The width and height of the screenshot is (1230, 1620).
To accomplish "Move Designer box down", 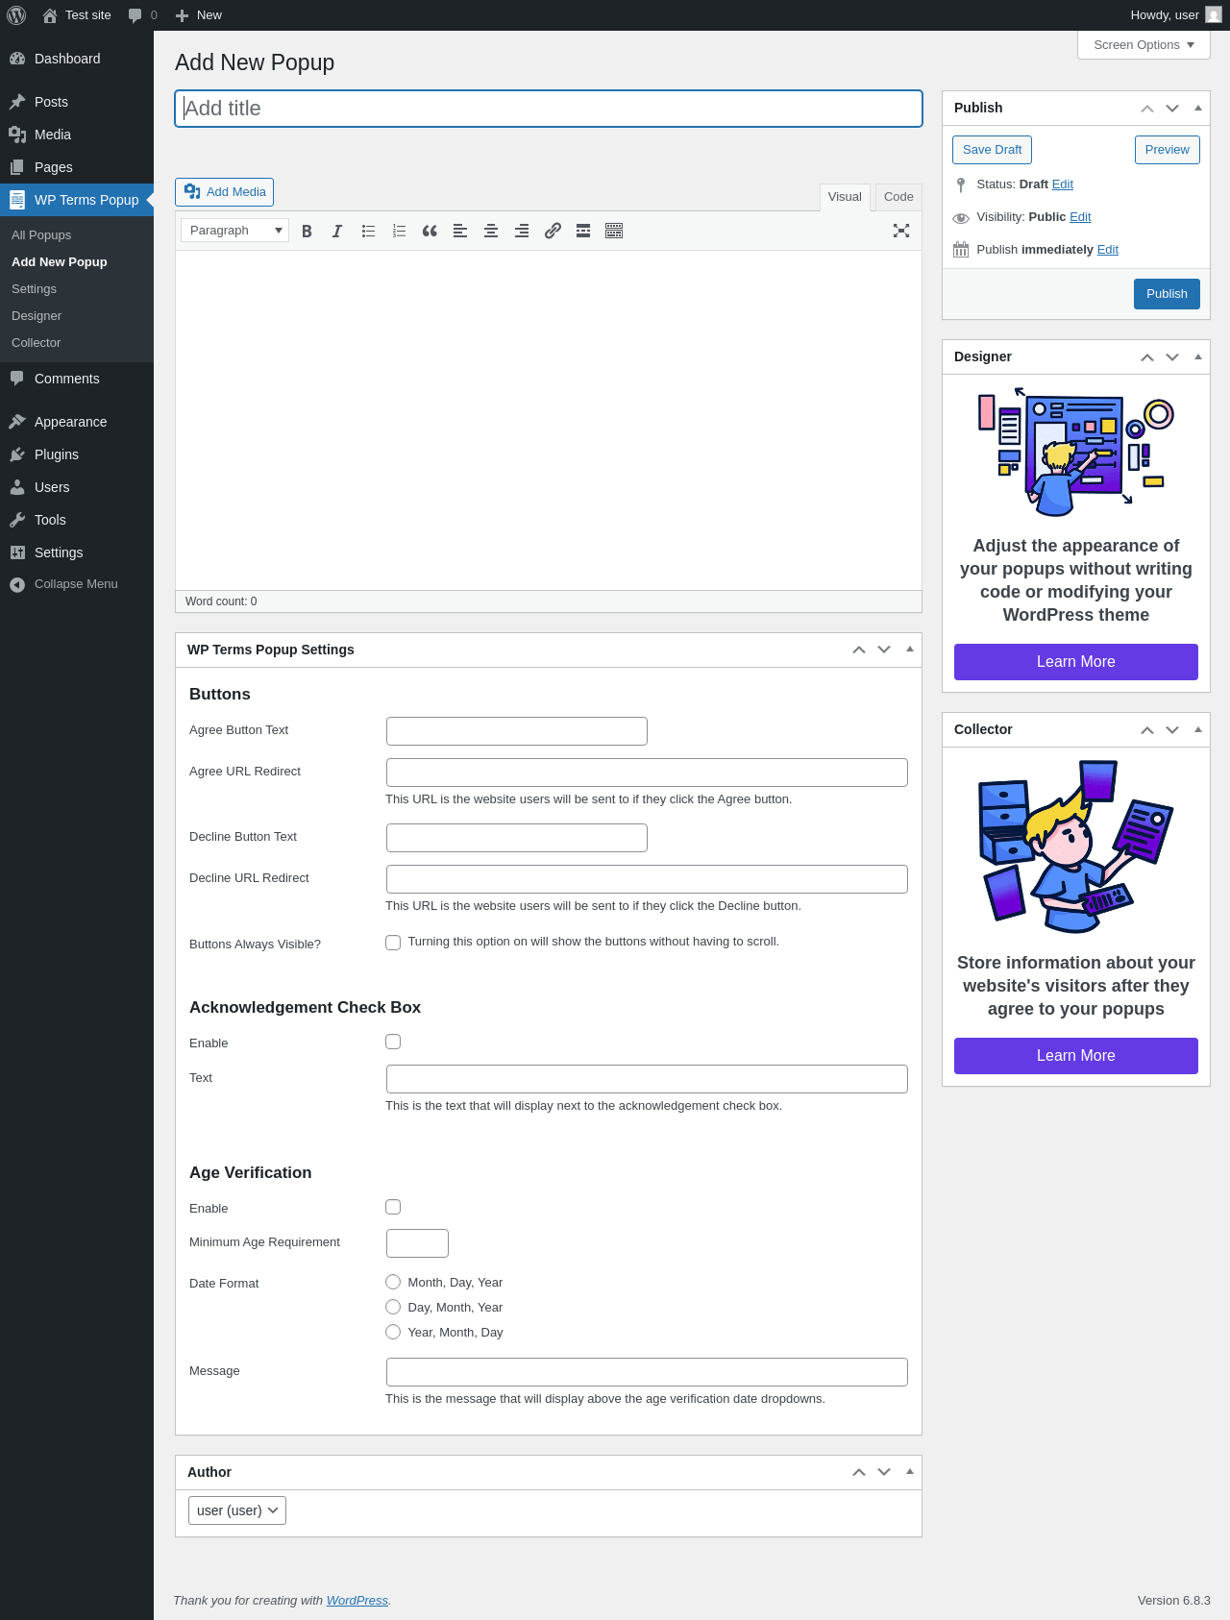I will click(x=1172, y=357).
